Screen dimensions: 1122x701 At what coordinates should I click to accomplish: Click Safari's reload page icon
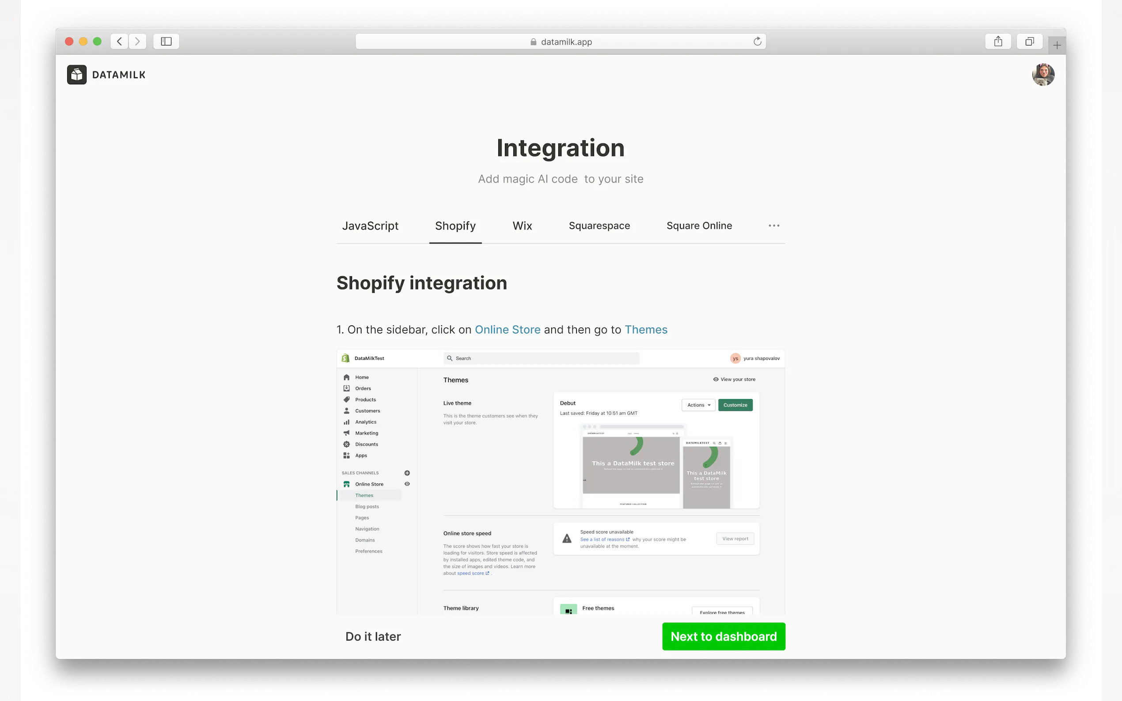tap(757, 42)
